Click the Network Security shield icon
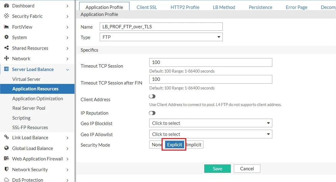Screen dimensions: 336x182 point(6,169)
